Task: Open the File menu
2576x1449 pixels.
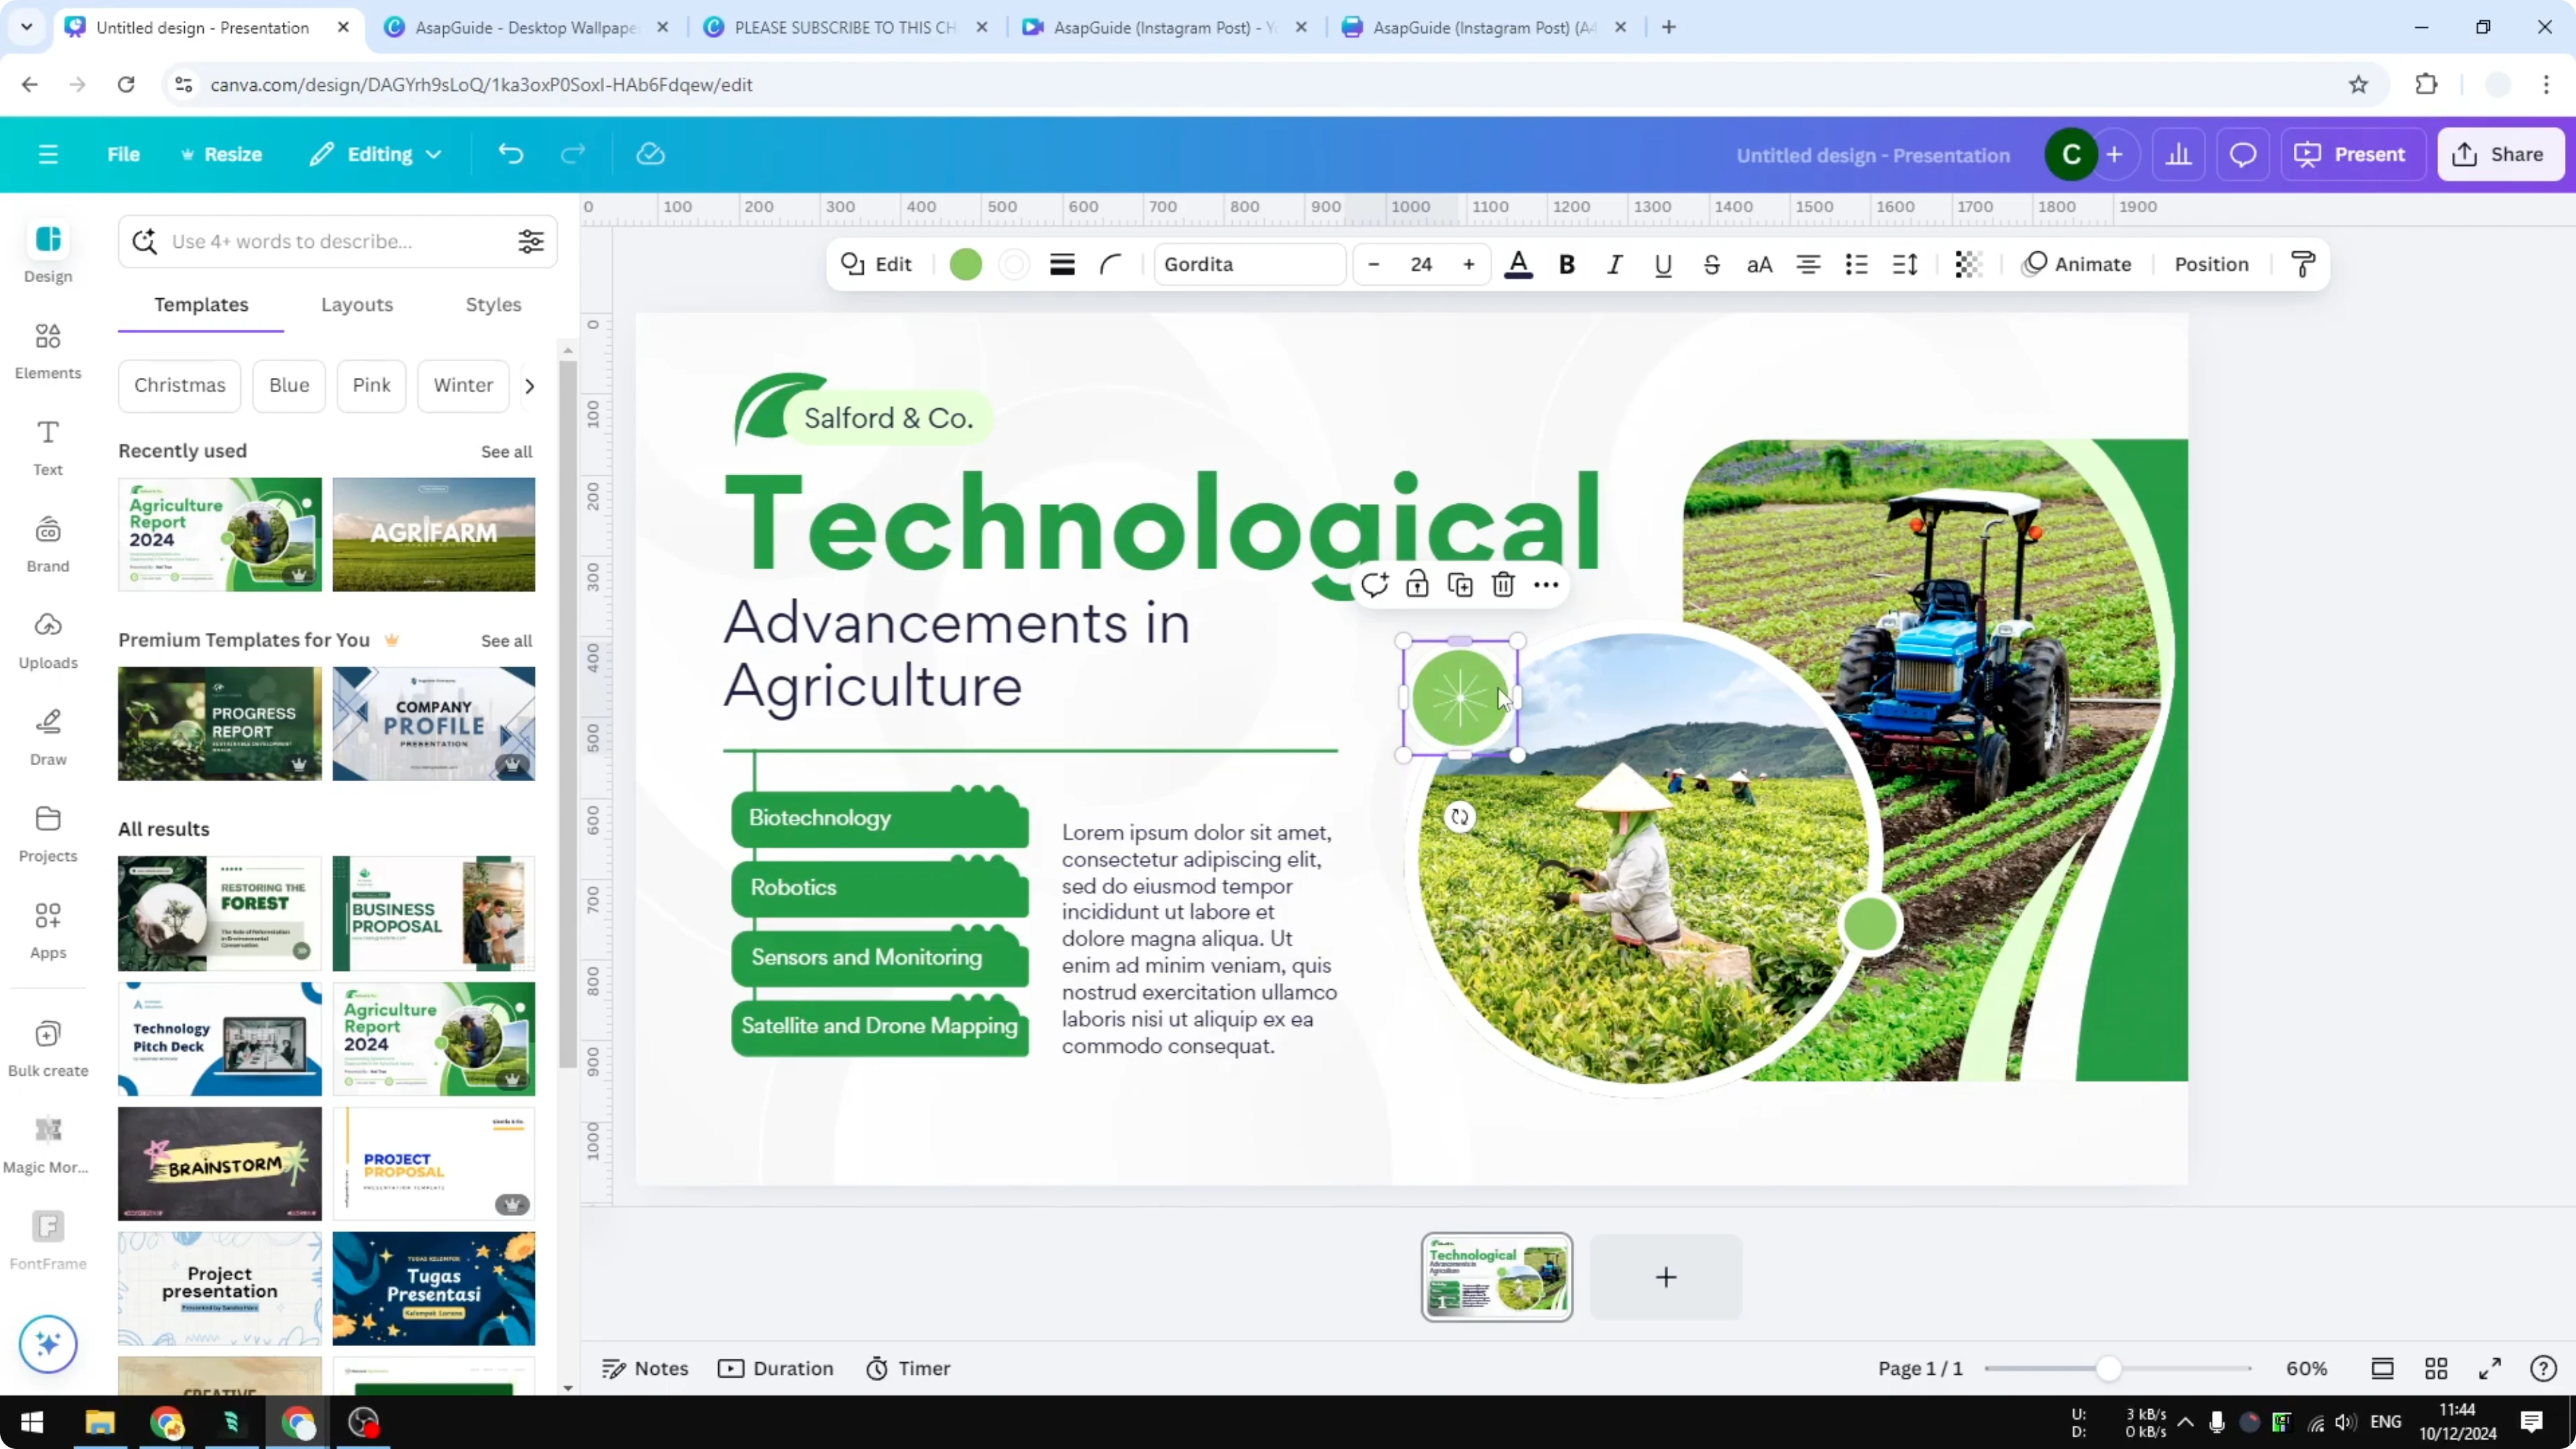Action: (124, 154)
